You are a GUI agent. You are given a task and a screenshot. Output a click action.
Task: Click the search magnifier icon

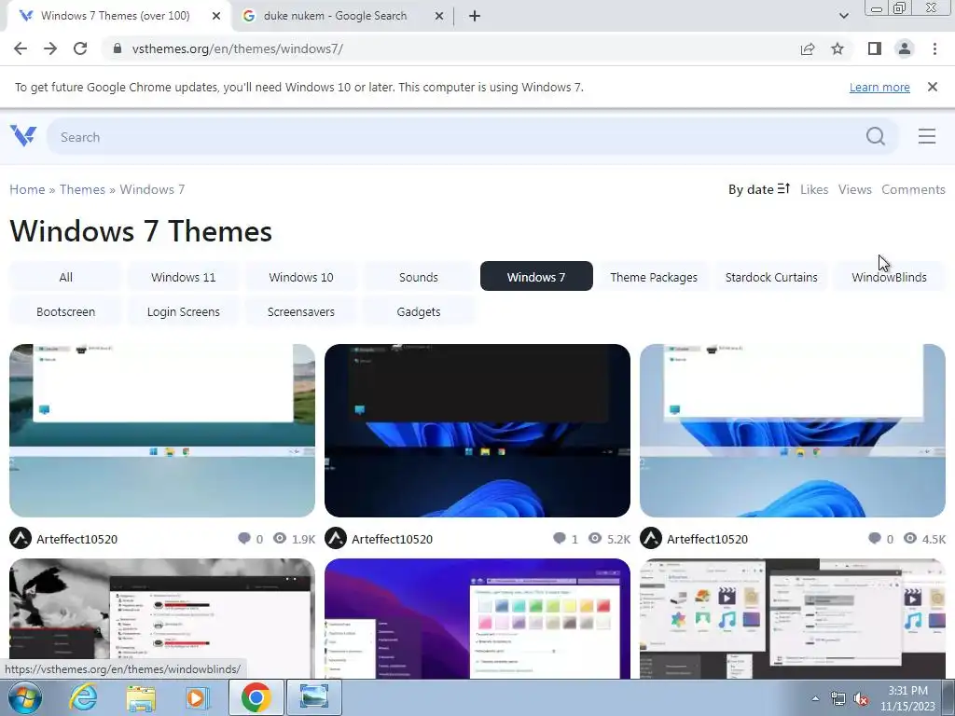875,136
